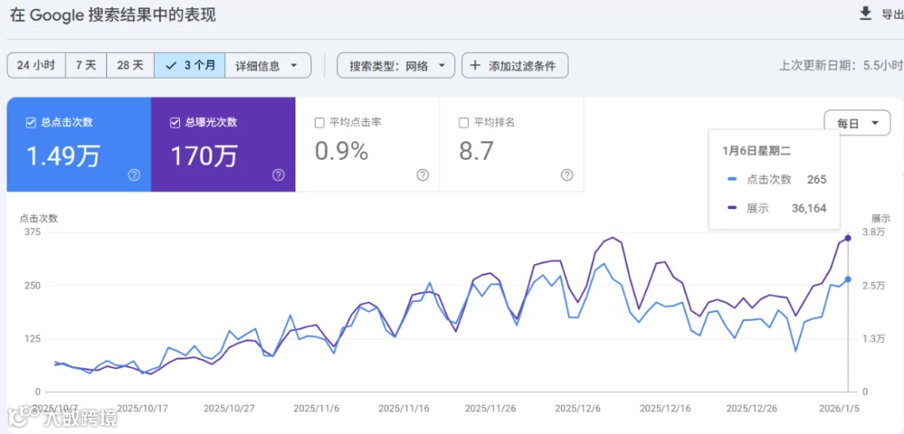
Task: Open help for average CTR card
Action: 423,175
